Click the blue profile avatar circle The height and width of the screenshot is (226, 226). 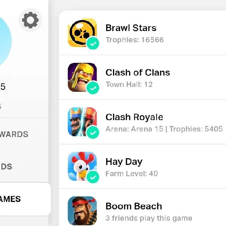click(5, 41)
